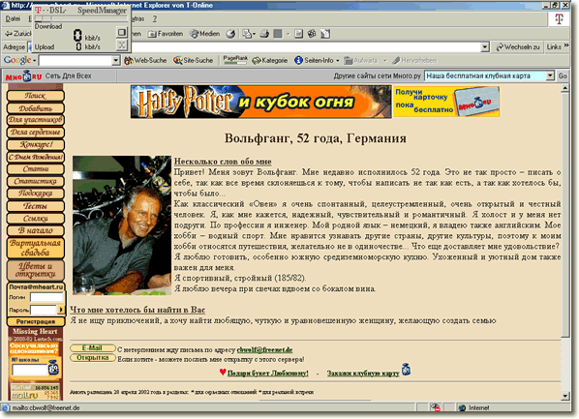Screen dimensions: 579x419
Task: Click the mail.ru counter badge
Action: point(35,392)
